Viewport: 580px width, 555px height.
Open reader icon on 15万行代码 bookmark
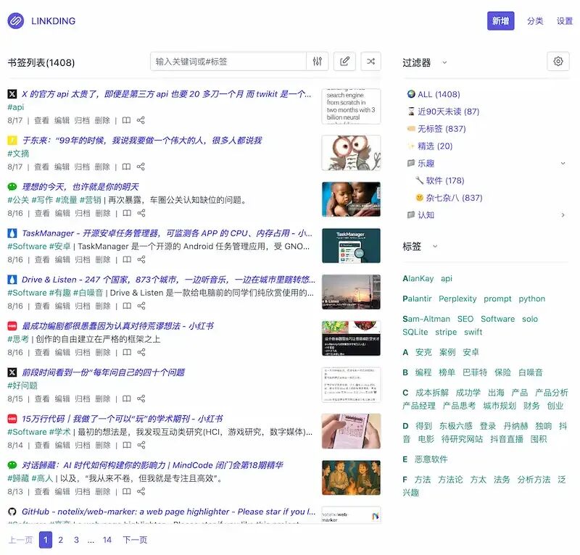pos(127,445)
